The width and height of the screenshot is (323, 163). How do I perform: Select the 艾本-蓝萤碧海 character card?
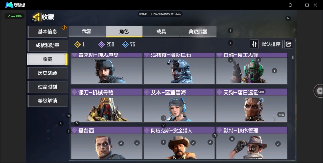[179, 105]
